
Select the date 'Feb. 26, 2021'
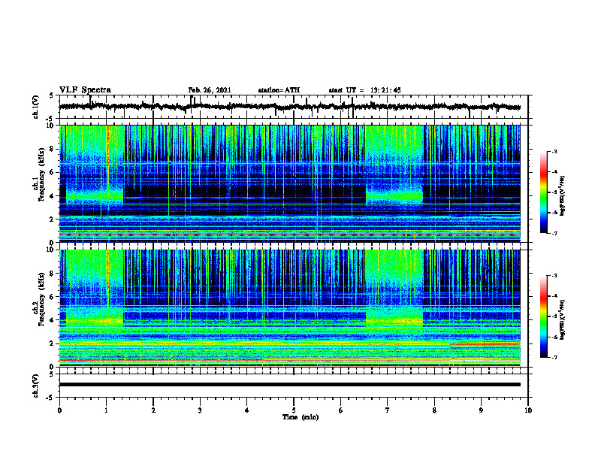coord(210,90)
